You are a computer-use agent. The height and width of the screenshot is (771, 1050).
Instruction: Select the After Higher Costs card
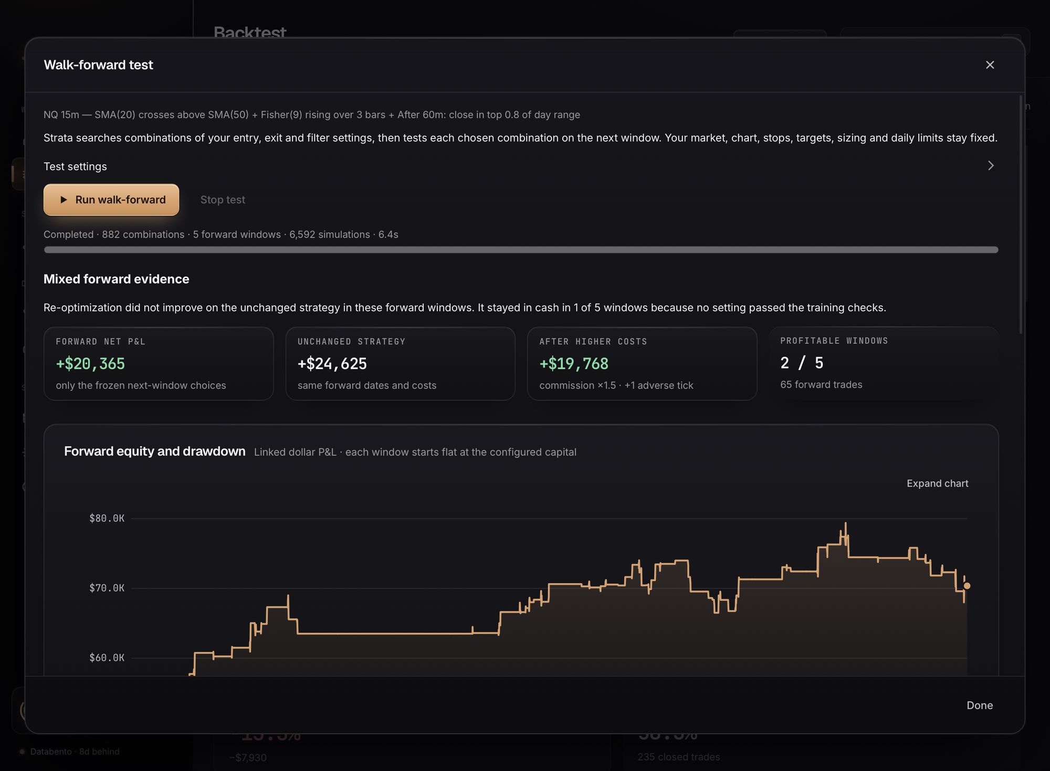click(642, 364)
